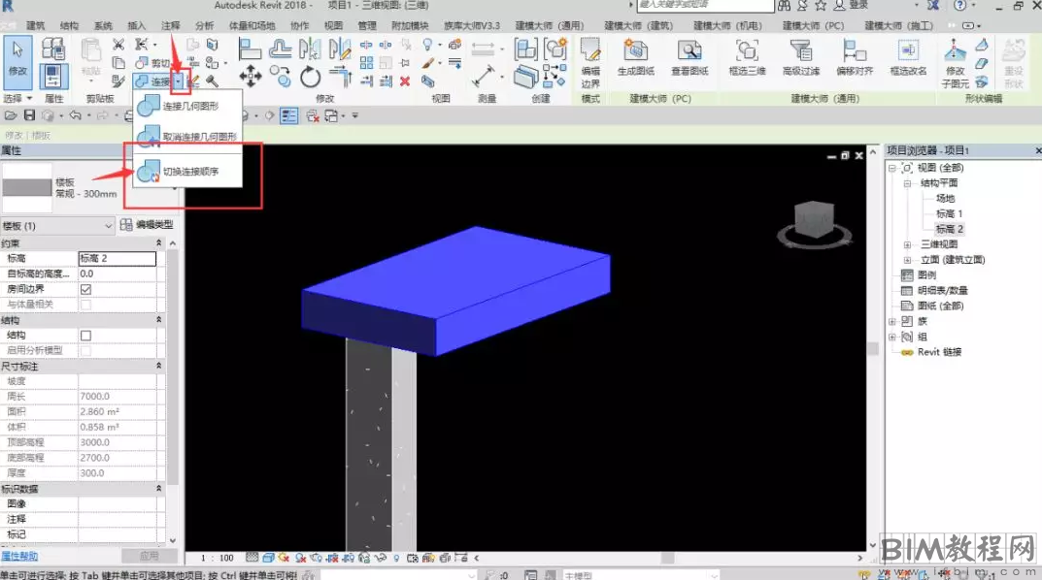Image resolution: width=1042 pixels, height=580 pixels.
Task: Expand the 立面 (建筑立面) tree node
Action: click(x=907, y=260)
